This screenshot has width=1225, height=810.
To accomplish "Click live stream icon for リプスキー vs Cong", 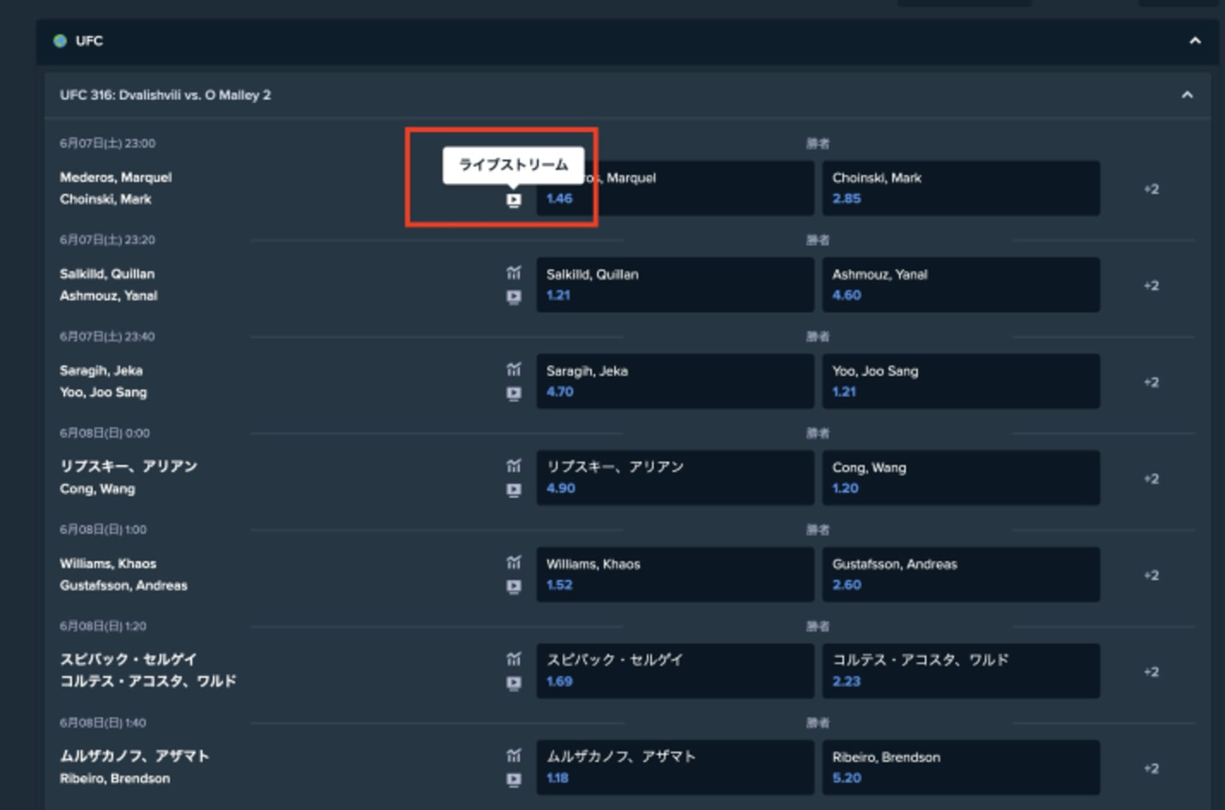I will point(514,490).
